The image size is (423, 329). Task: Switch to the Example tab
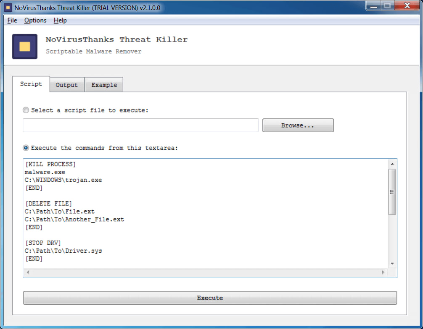point(104,85)
